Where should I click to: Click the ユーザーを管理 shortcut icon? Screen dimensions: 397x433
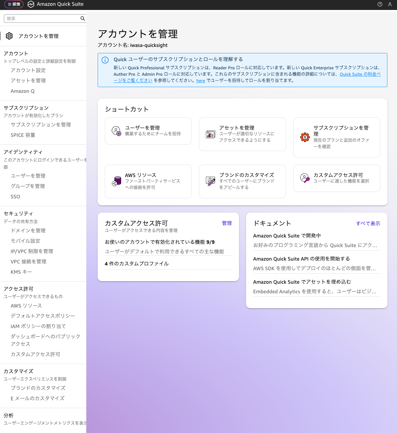[x=116, y=131]
